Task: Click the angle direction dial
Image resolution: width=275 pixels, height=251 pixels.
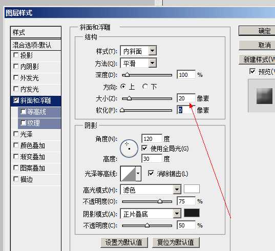Action: click(x=129, y=149)
